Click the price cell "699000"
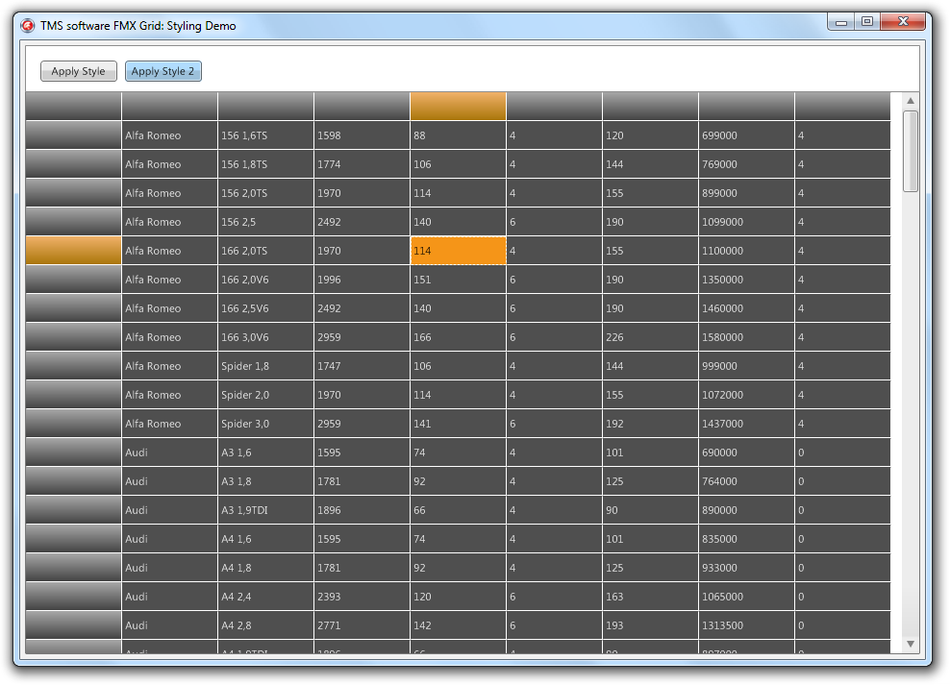 click(x=746, y=135)
